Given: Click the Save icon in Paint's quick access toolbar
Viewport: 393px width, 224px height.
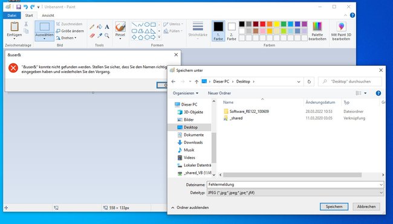Looking at the screenshot, I should 19,7.
